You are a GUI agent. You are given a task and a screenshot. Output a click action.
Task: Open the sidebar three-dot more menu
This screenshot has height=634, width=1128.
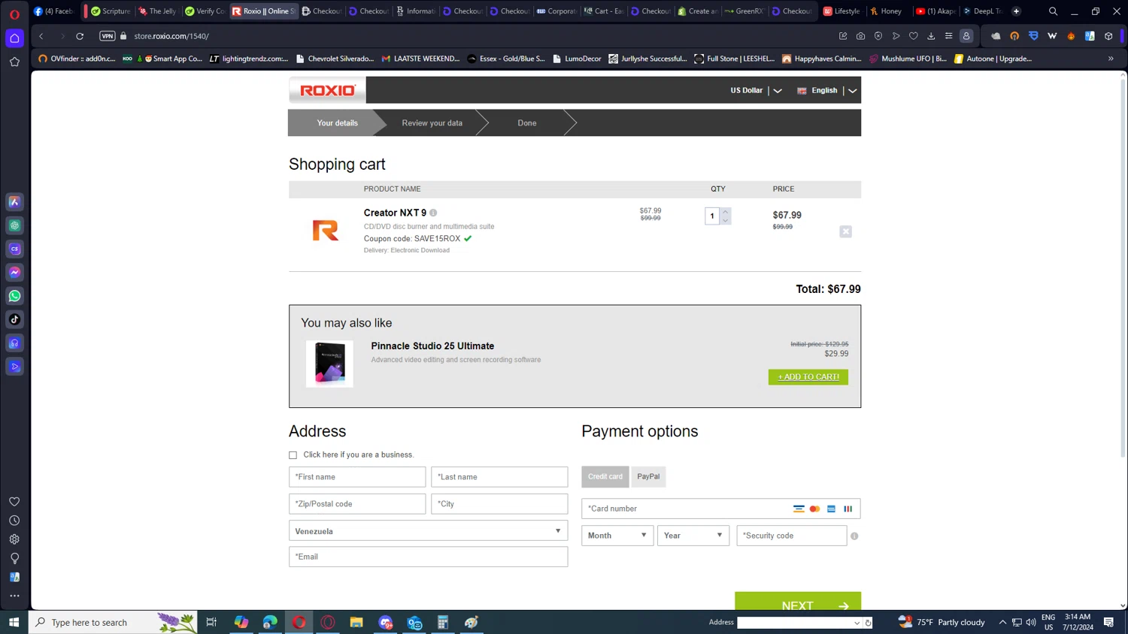[14, 596]
